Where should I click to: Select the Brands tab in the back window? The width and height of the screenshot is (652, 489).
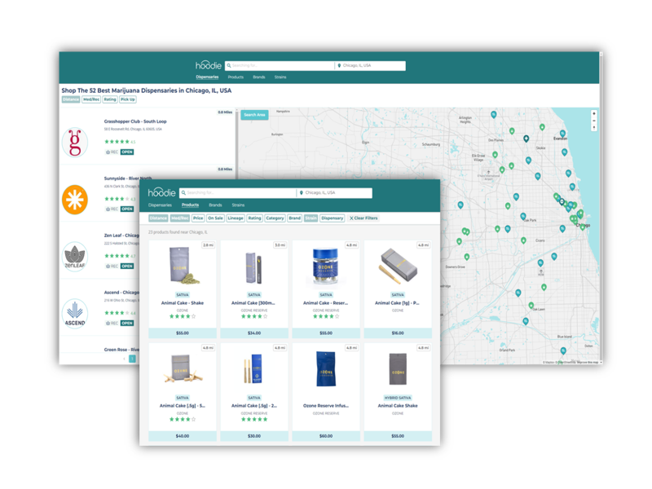(259, 77)
